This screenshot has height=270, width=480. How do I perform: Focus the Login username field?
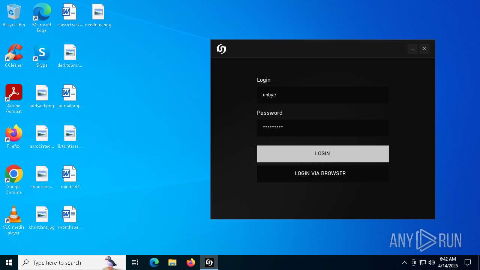[322, 95]
